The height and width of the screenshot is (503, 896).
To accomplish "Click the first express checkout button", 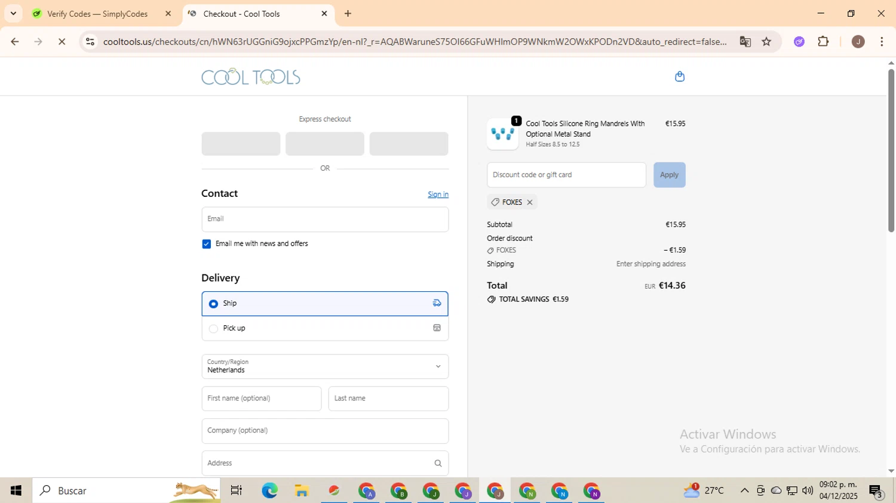I will tap(241, 144).
